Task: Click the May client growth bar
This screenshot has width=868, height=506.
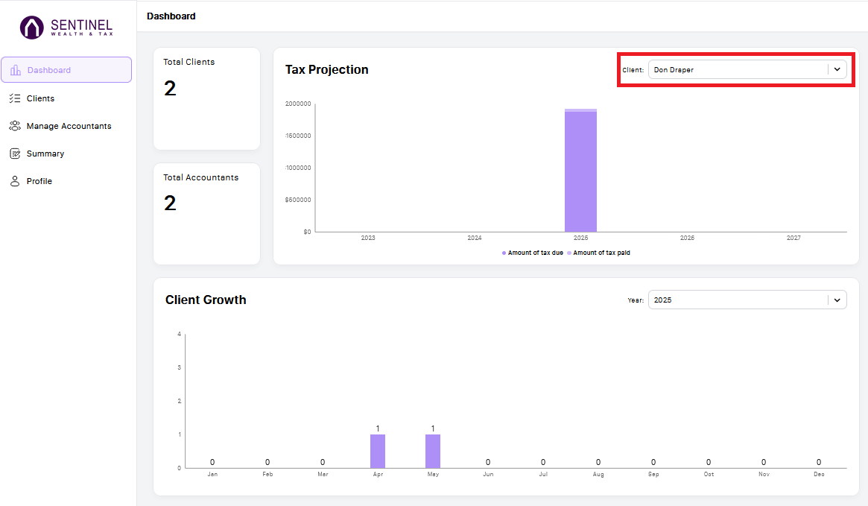Action: pos(433,451)
